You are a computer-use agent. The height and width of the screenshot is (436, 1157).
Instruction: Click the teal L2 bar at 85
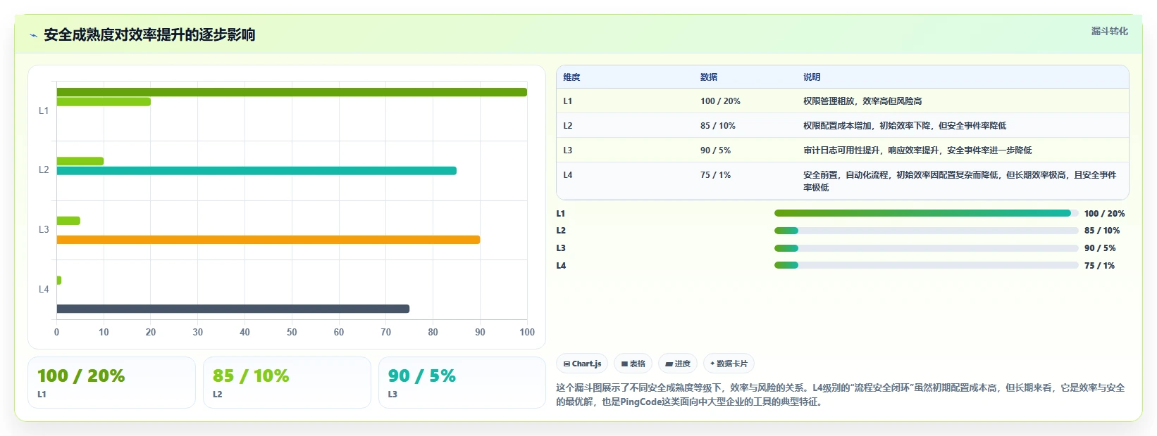tap(256, 171)
